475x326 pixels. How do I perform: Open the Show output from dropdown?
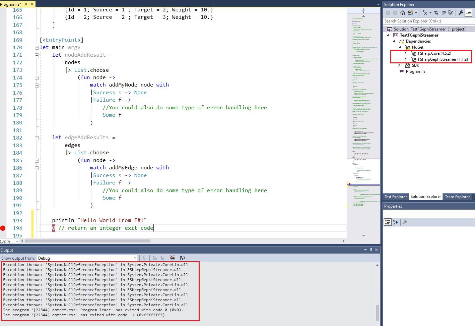pos(135,258)
